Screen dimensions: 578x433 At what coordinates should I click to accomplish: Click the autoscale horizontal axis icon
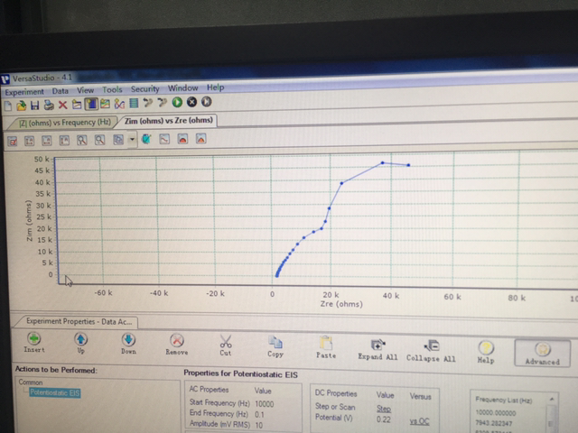[x=46, y=141]
